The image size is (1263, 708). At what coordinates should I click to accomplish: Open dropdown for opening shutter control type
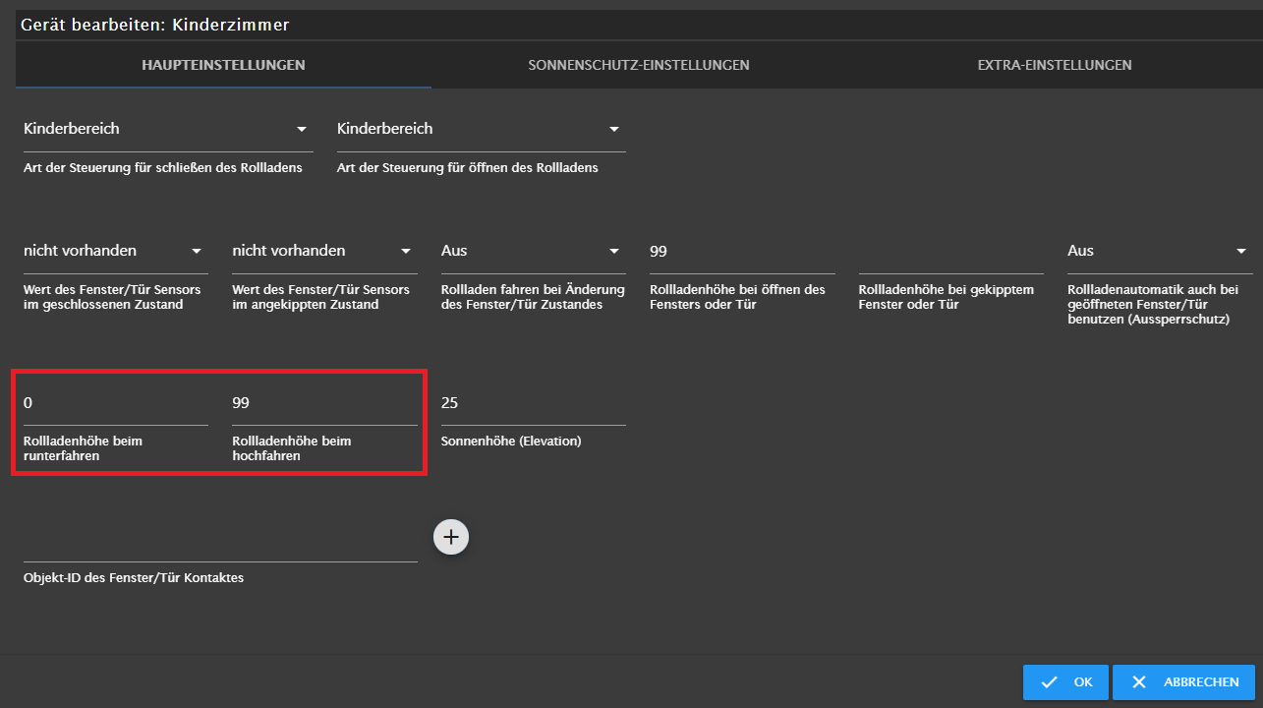(x=482, y=130)
